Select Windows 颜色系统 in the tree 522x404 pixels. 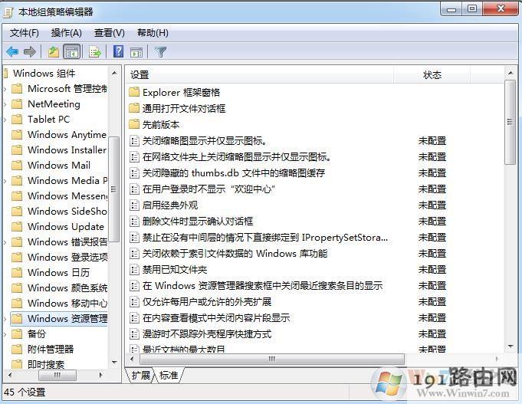pyautogui.click(x=67, y=287)
